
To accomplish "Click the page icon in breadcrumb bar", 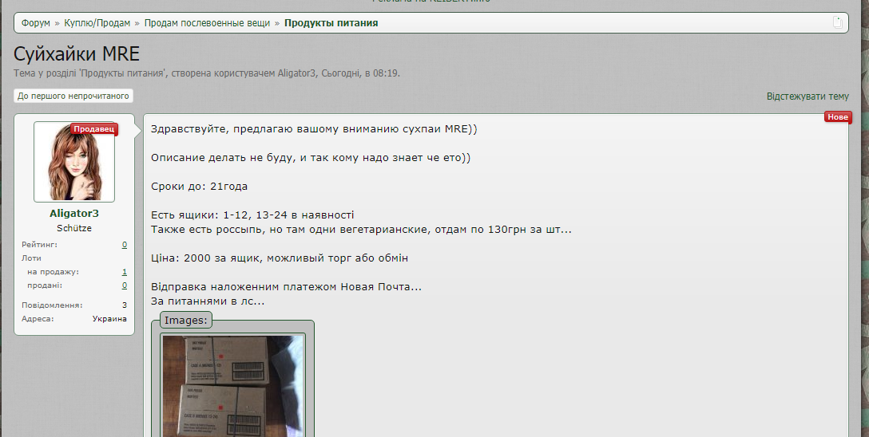I will click(837, 22).
